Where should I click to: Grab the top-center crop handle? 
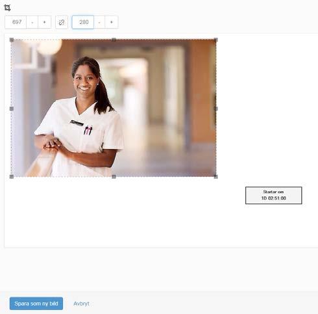point(114,40)
